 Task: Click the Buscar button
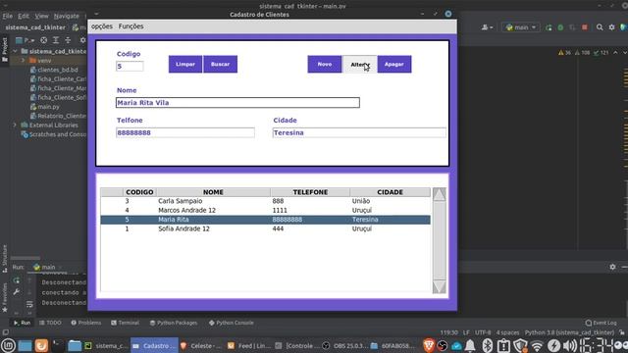pos(220,64)
